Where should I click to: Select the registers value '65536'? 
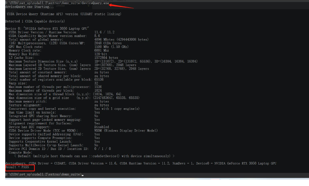(99, 80)
